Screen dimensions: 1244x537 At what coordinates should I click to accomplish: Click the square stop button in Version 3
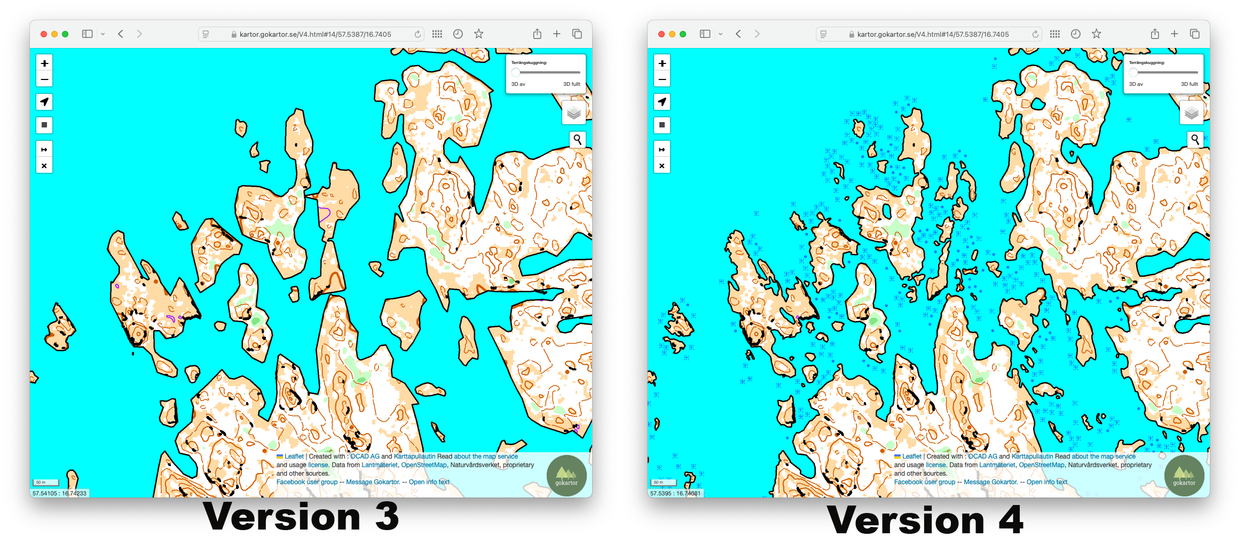[x=44, y=125]
